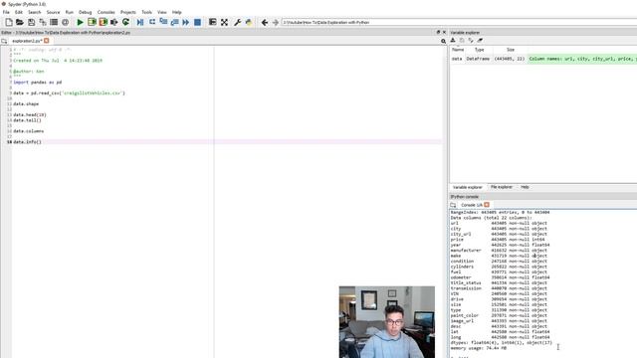Viewport: 637px width, 358px height.
Task: Switch to File explorer tab
Action: 502,187
